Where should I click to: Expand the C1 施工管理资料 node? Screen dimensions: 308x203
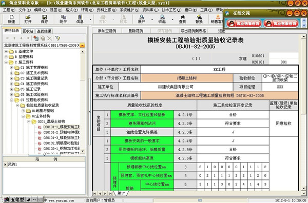12,68
